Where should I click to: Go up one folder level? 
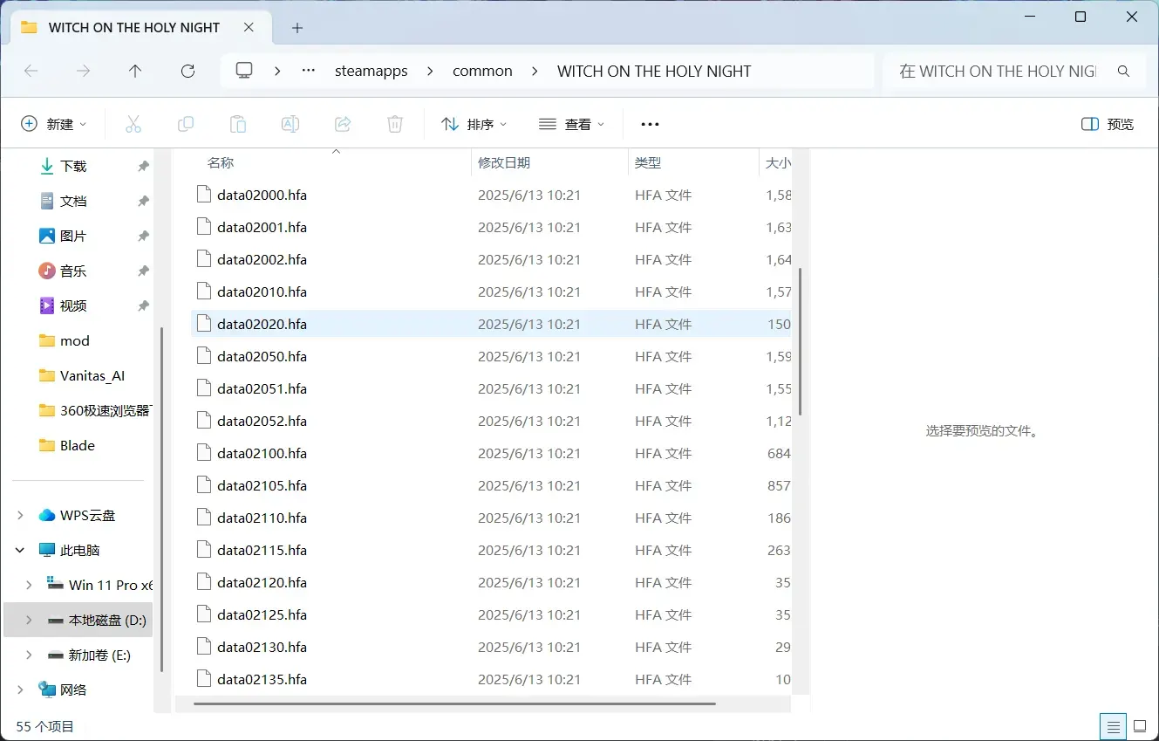point(135,72)
